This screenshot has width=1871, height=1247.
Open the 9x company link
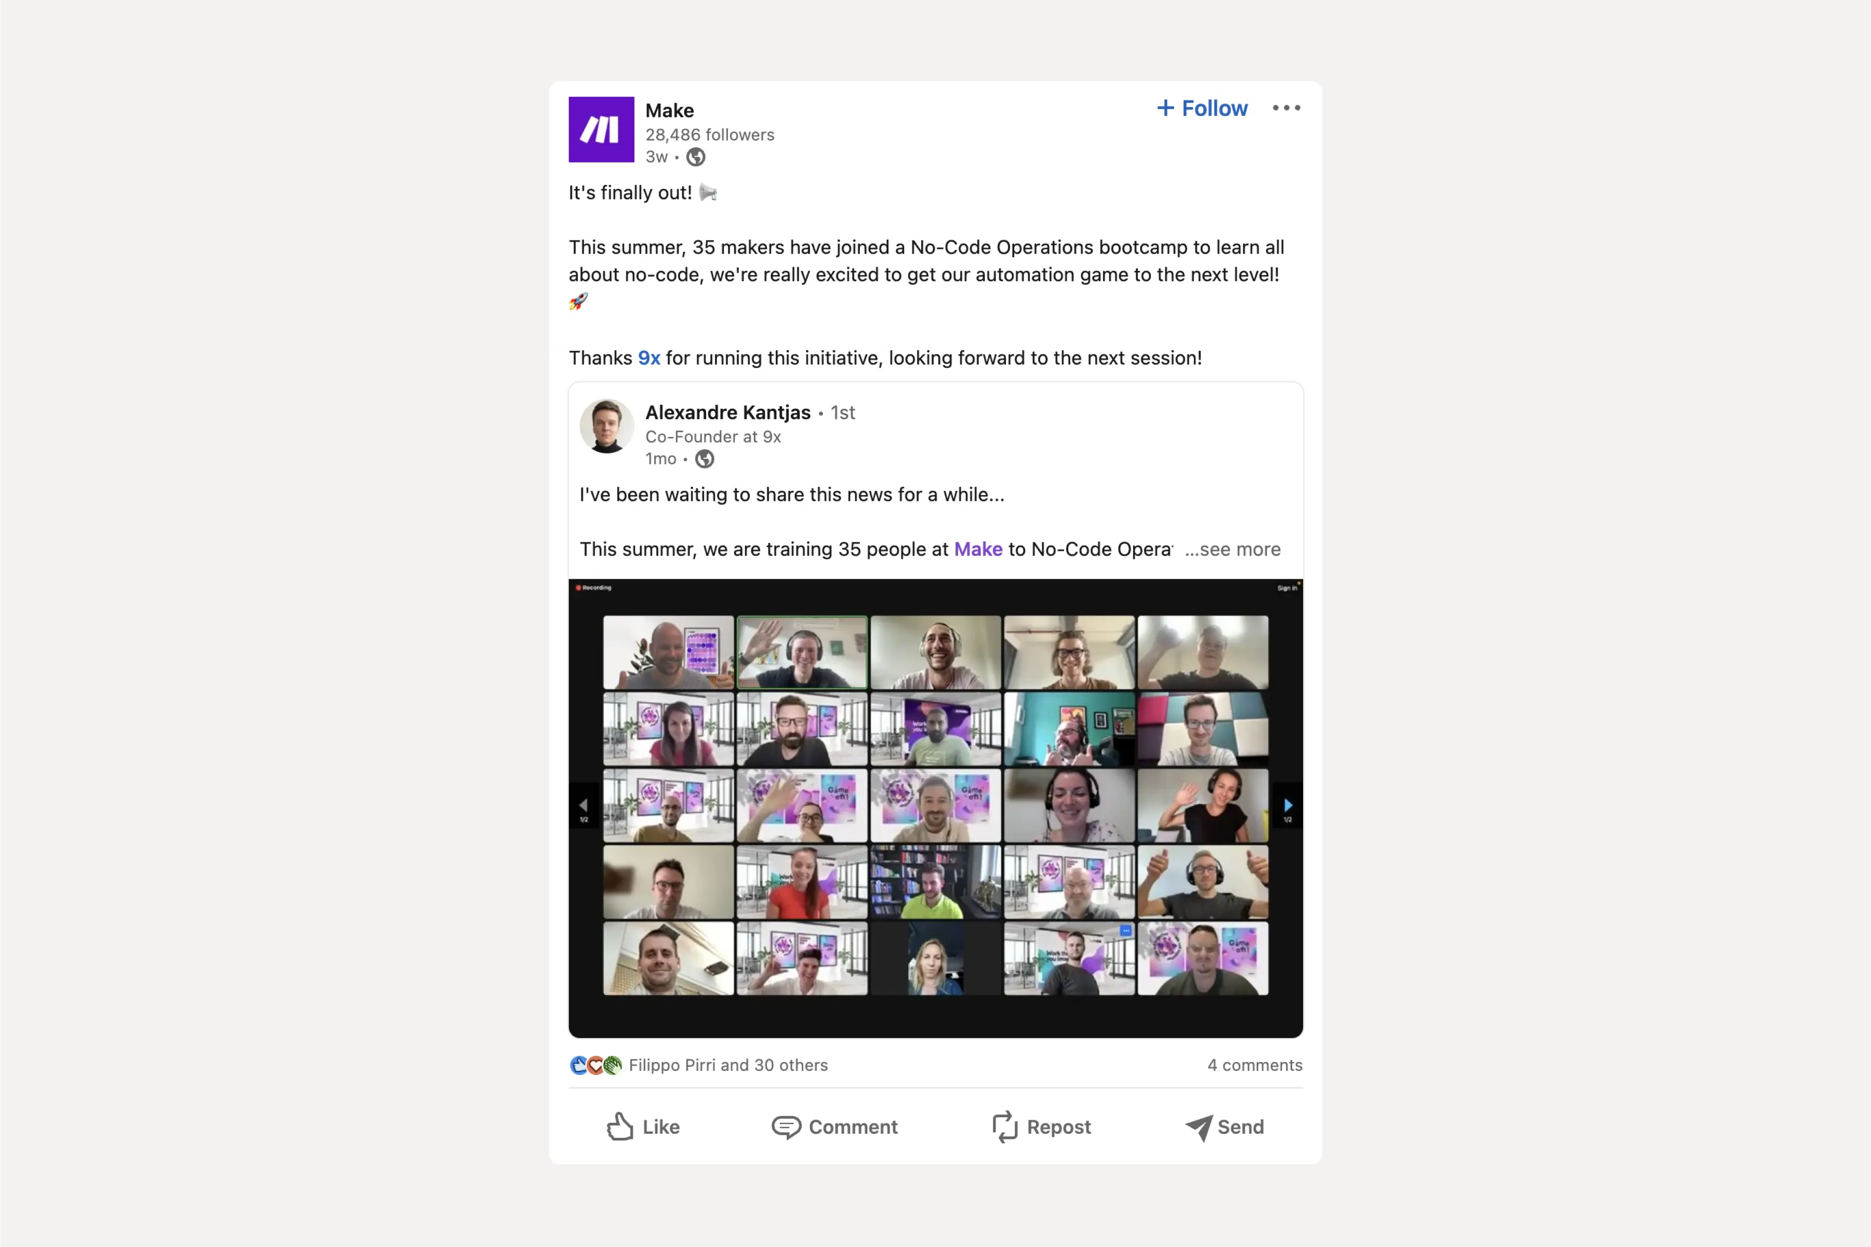pos(649,358)
